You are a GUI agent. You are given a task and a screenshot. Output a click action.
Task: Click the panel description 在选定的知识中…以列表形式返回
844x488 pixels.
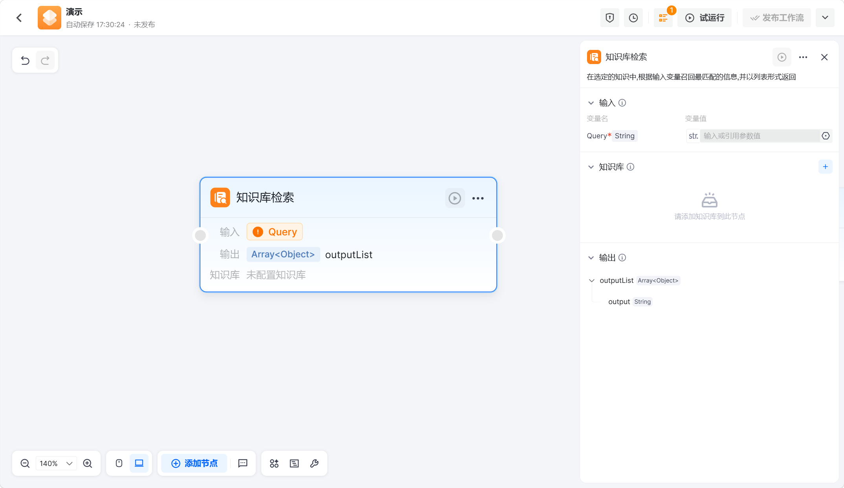(691, 77)
